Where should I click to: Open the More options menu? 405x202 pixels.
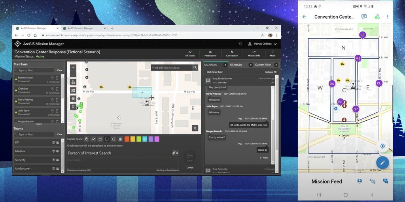click(273, 54)
